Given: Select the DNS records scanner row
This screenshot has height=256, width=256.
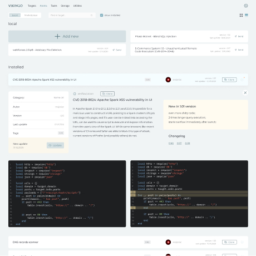Looking at the screenshot, I should [x=128, y=242].
